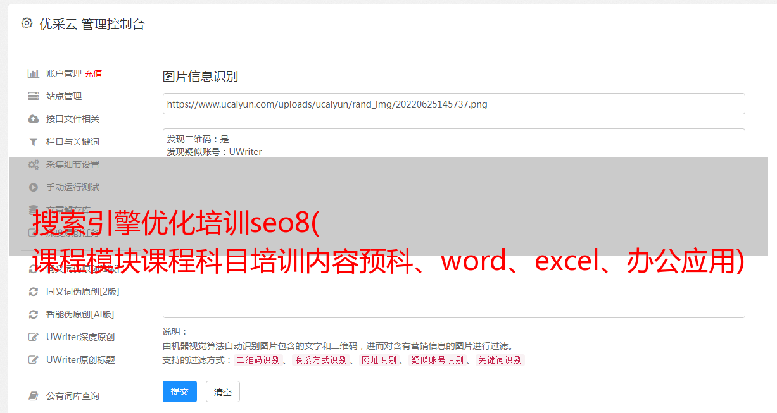Open the 站点管理 menu item

pos(64,96)
